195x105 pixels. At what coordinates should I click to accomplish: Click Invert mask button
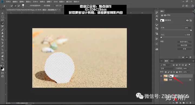coord(184,49)
